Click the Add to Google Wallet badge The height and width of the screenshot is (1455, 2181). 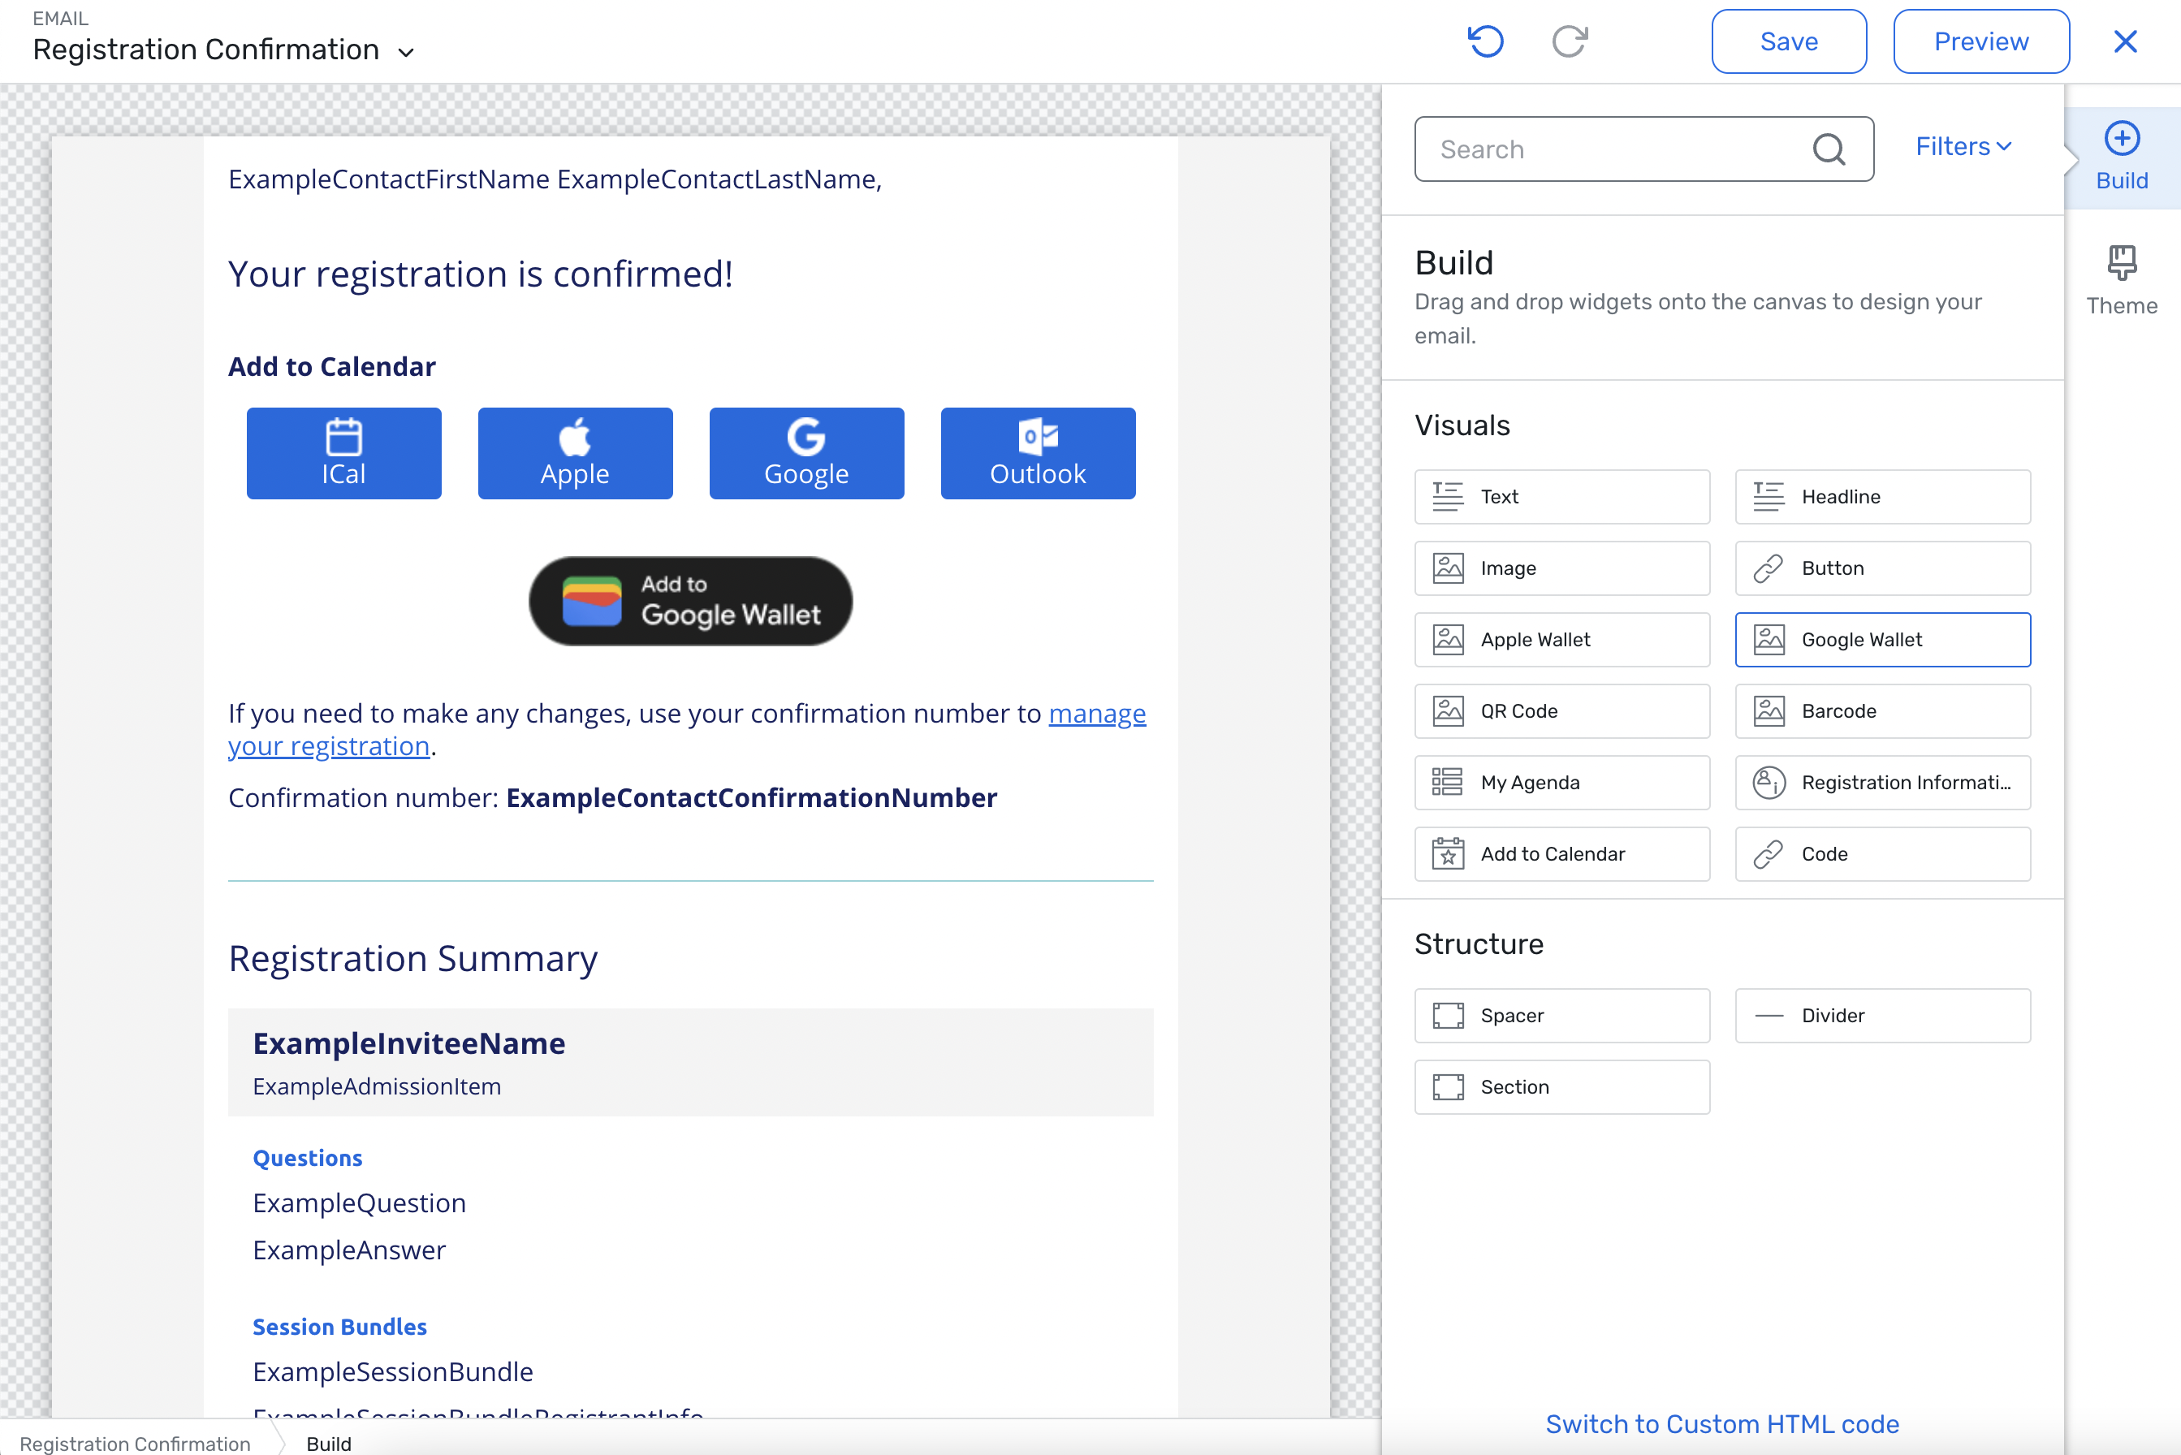pyautogui.click(x=690, y=602)
